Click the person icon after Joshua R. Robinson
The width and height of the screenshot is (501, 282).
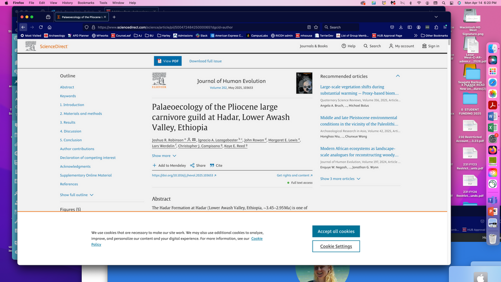point(189,140)
